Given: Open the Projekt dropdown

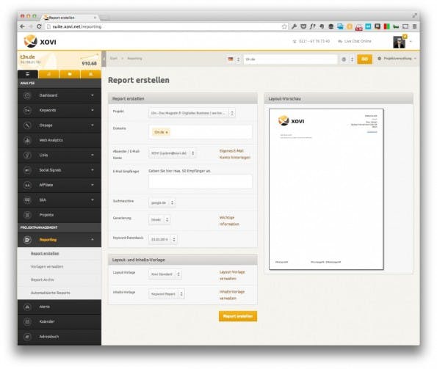Looking at the screenshot, I should (x=192, y=113).
